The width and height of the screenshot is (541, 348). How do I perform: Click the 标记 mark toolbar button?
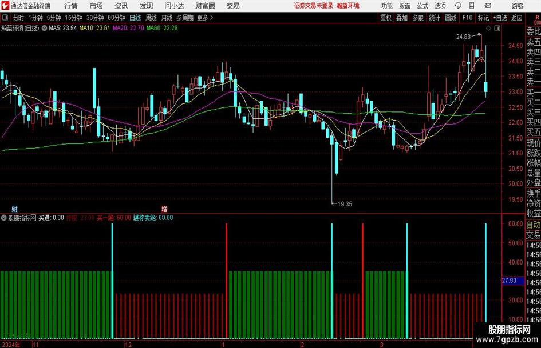(x=483, y=18)
